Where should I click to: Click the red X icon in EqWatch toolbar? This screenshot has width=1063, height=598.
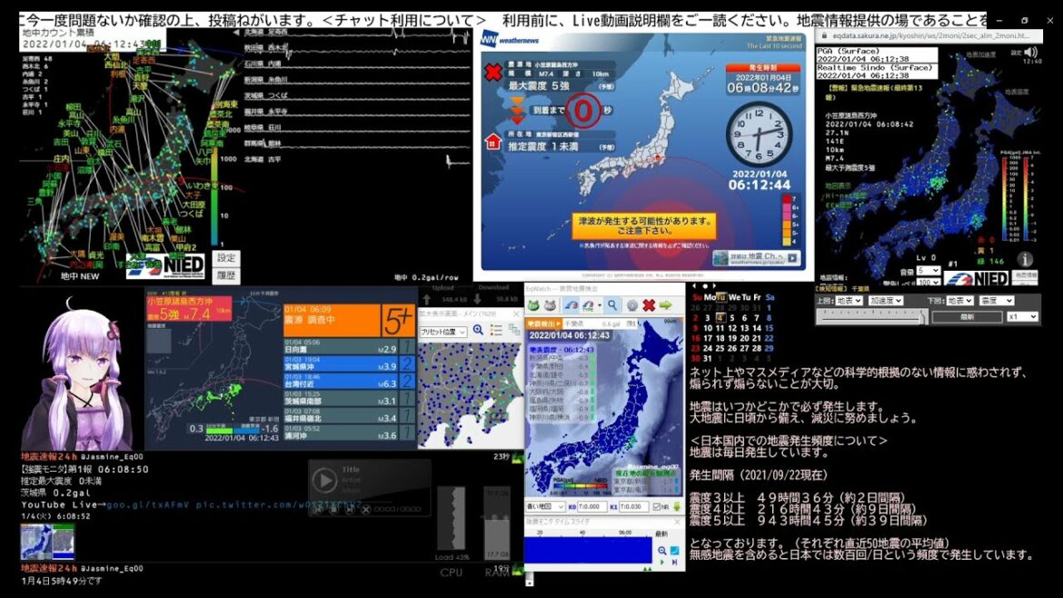point(649,305)
